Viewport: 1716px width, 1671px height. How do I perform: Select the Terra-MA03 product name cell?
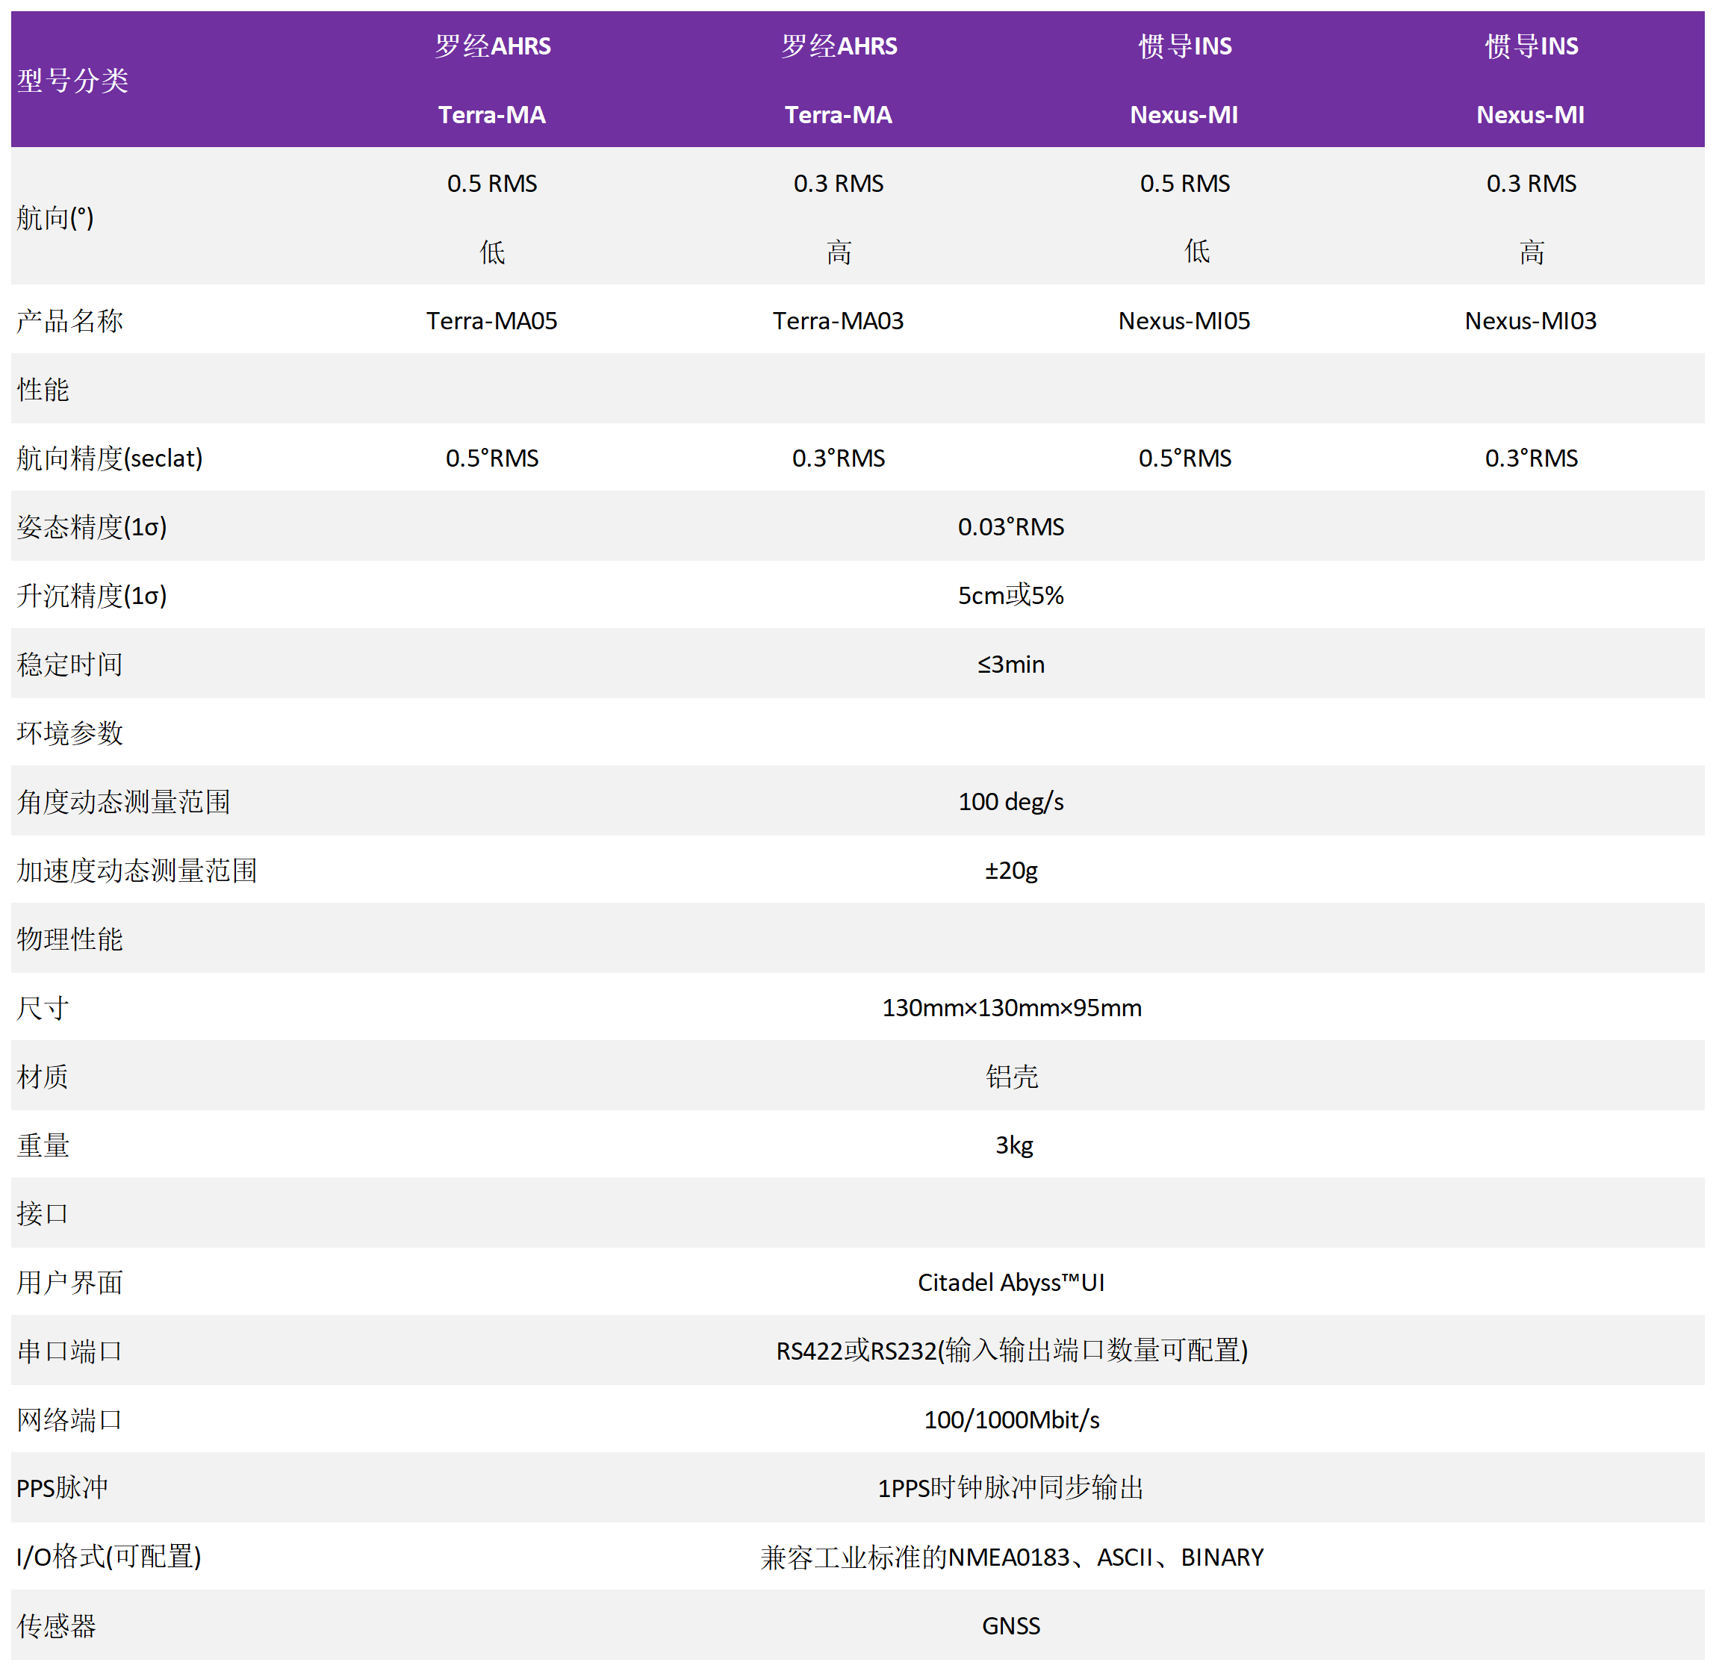837,320
